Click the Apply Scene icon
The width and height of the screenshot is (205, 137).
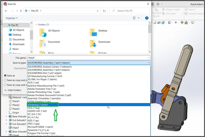tap(186, 23)
